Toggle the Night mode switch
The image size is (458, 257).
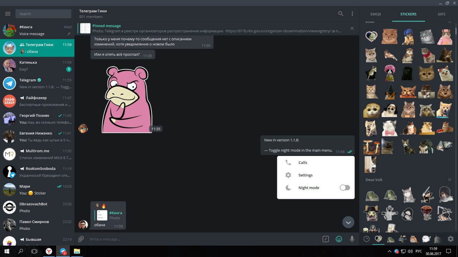(x=345, y=188)
